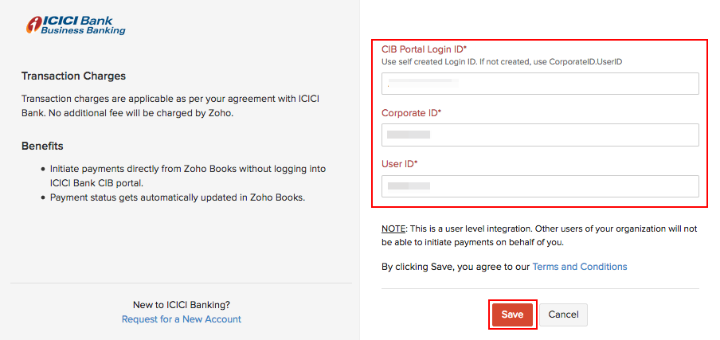Select the User ID text field
This screenshot has width=720, height=340.
click(x=539, y=186)
